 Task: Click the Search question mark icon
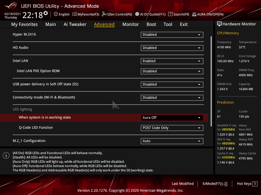[170, 14]
